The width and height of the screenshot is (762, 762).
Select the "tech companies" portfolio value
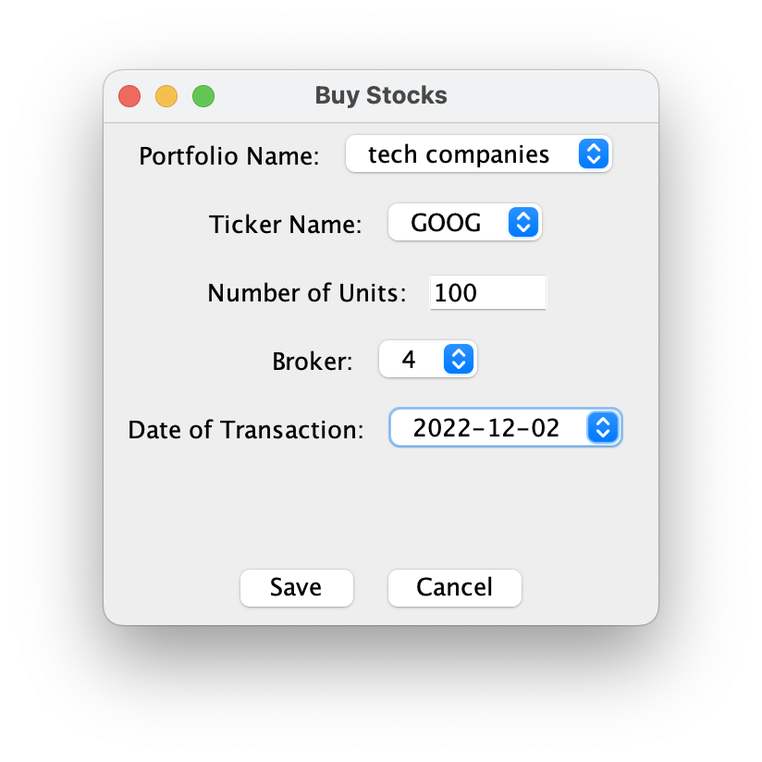tap(460, 154)
